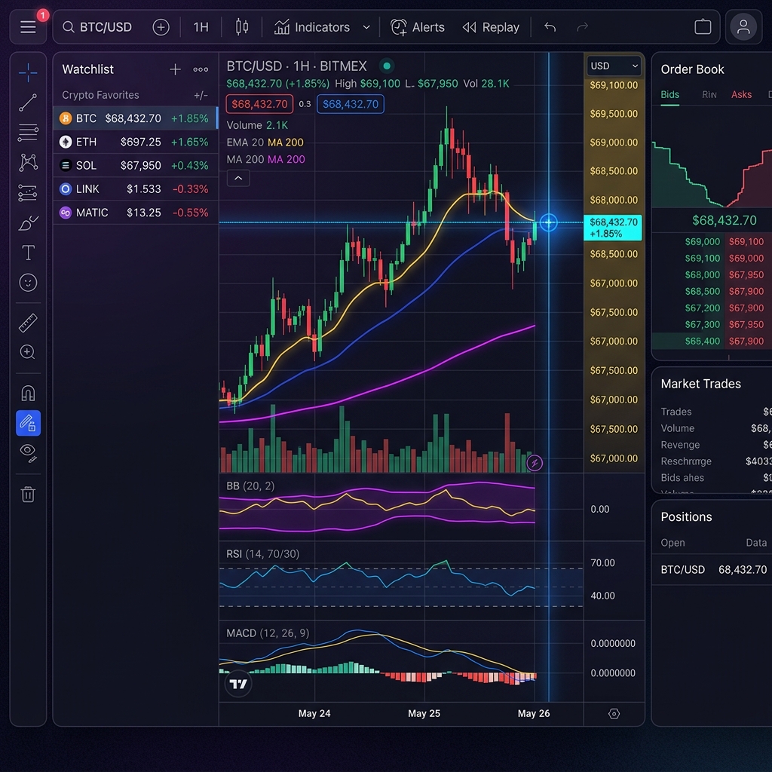Select BTC row in watchlist
Screen dimensions: 772x772
click(136, 118)
